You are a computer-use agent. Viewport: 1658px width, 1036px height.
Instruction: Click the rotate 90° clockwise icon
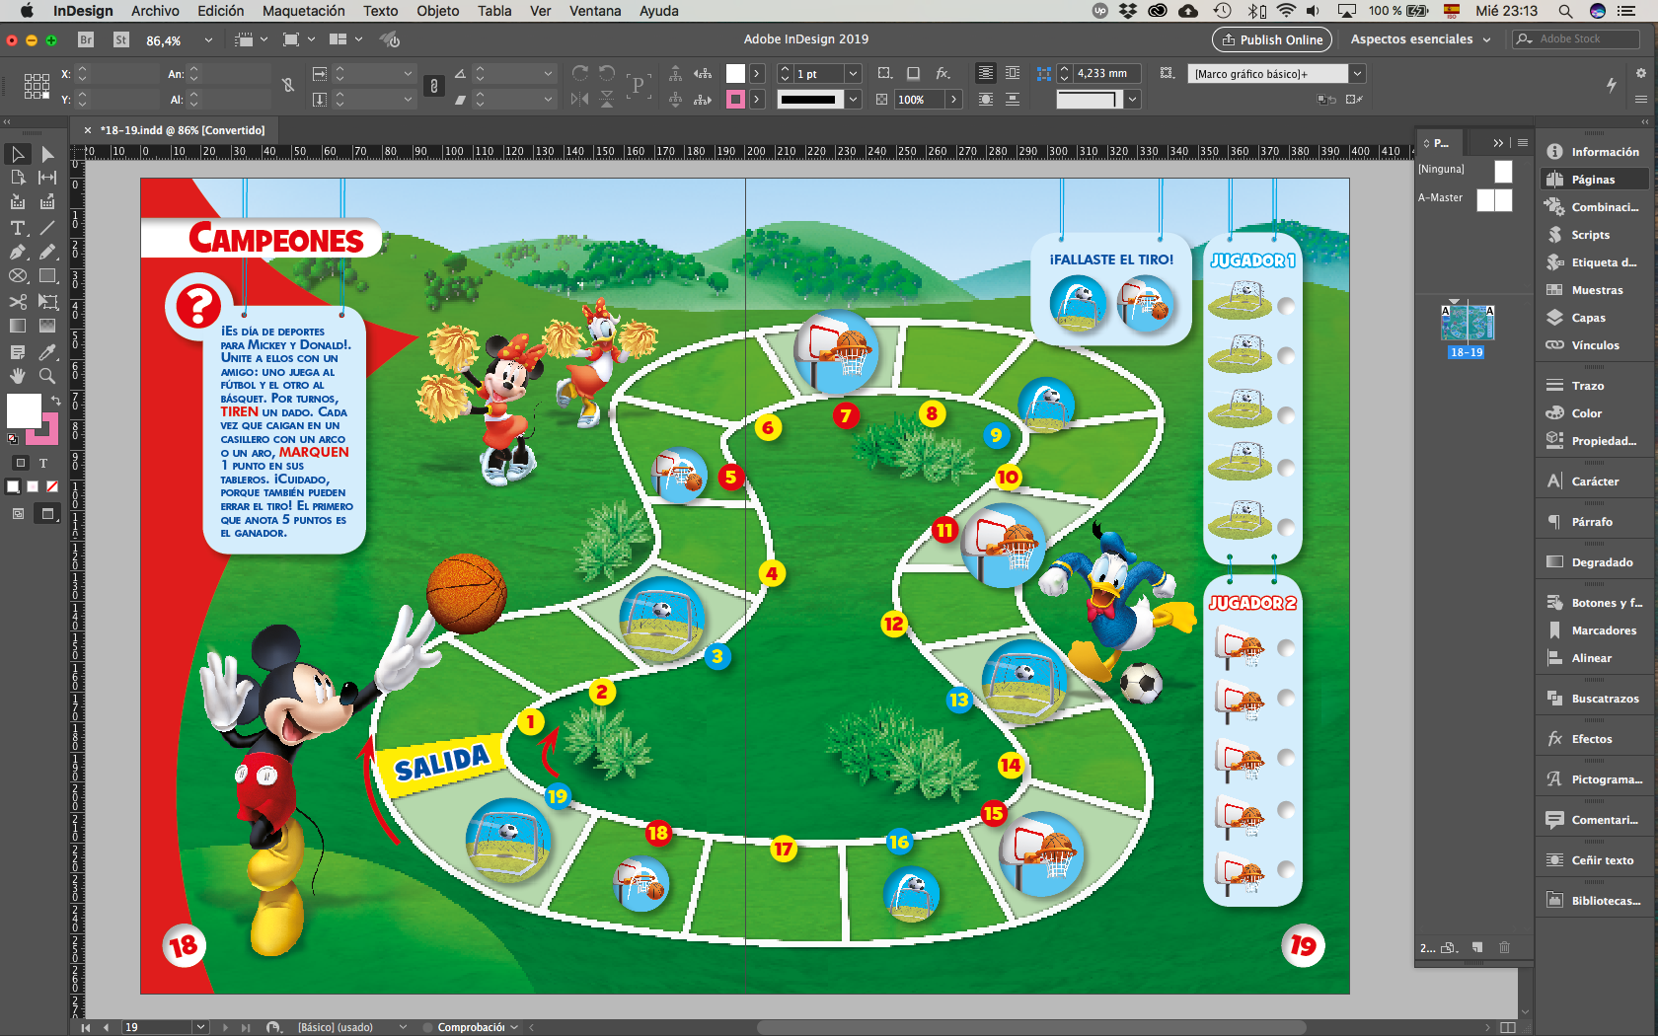click(x=580, y=73)
